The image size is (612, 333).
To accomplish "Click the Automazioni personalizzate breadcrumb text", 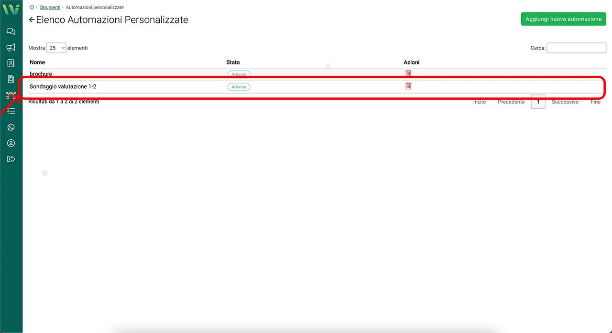I will [x=95, y=7].
